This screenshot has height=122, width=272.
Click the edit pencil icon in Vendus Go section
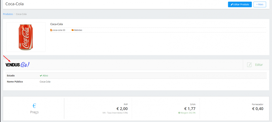[x=249, y=65]
